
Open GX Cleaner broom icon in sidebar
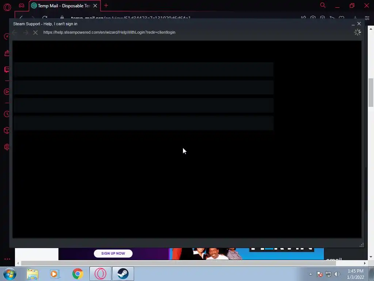pyautogui.click(x=7, y=53)
